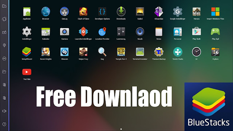Click the sidebar APK install icon

[4, 59]
